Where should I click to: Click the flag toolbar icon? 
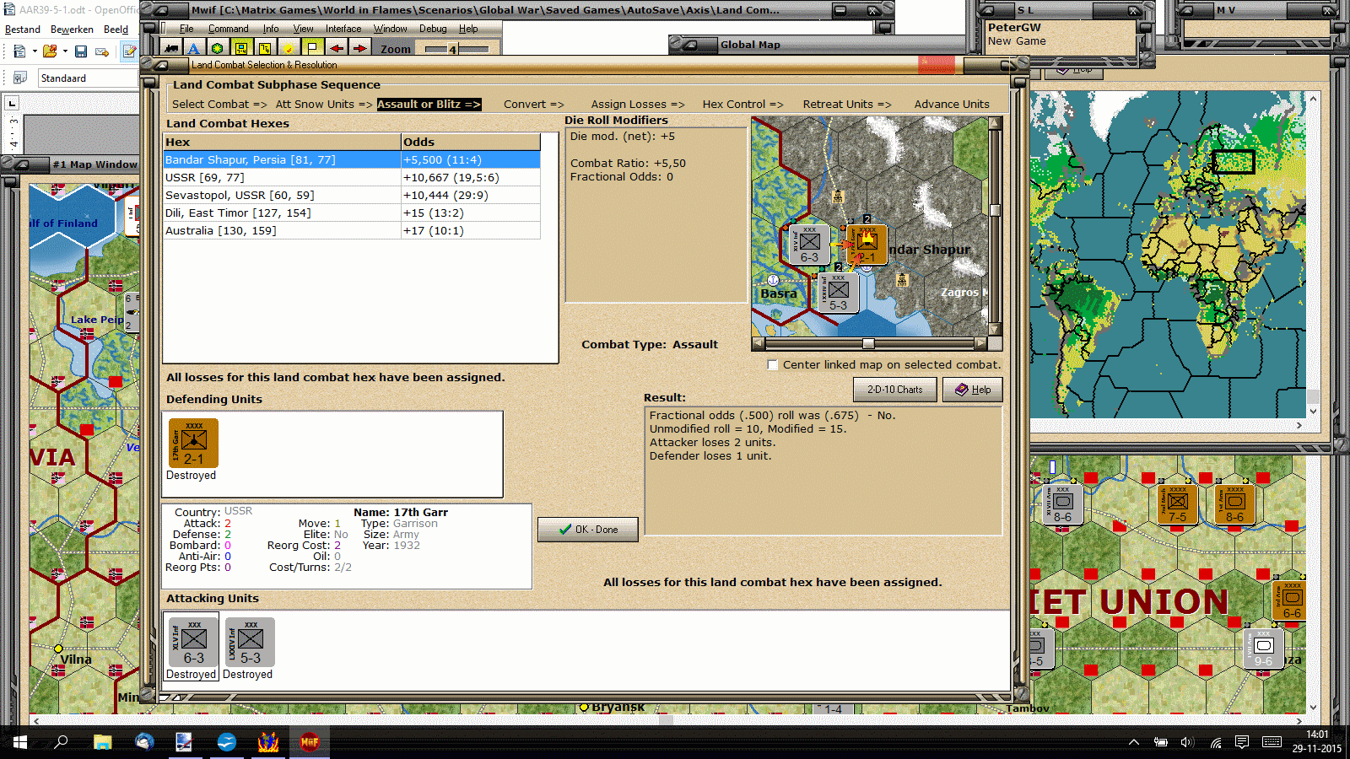(312, 49)
